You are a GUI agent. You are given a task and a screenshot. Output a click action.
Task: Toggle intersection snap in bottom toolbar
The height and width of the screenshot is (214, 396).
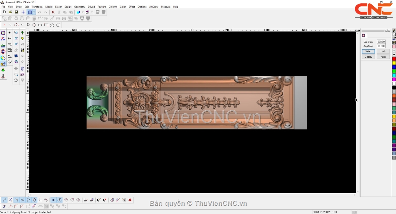(22, 200)
